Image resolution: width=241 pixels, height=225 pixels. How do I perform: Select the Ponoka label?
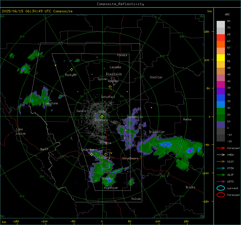[122, 55]
